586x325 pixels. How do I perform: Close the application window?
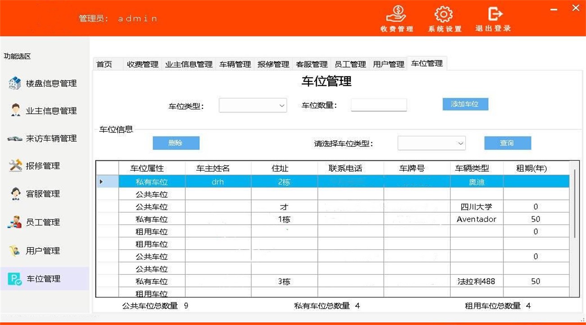(576, 8)
